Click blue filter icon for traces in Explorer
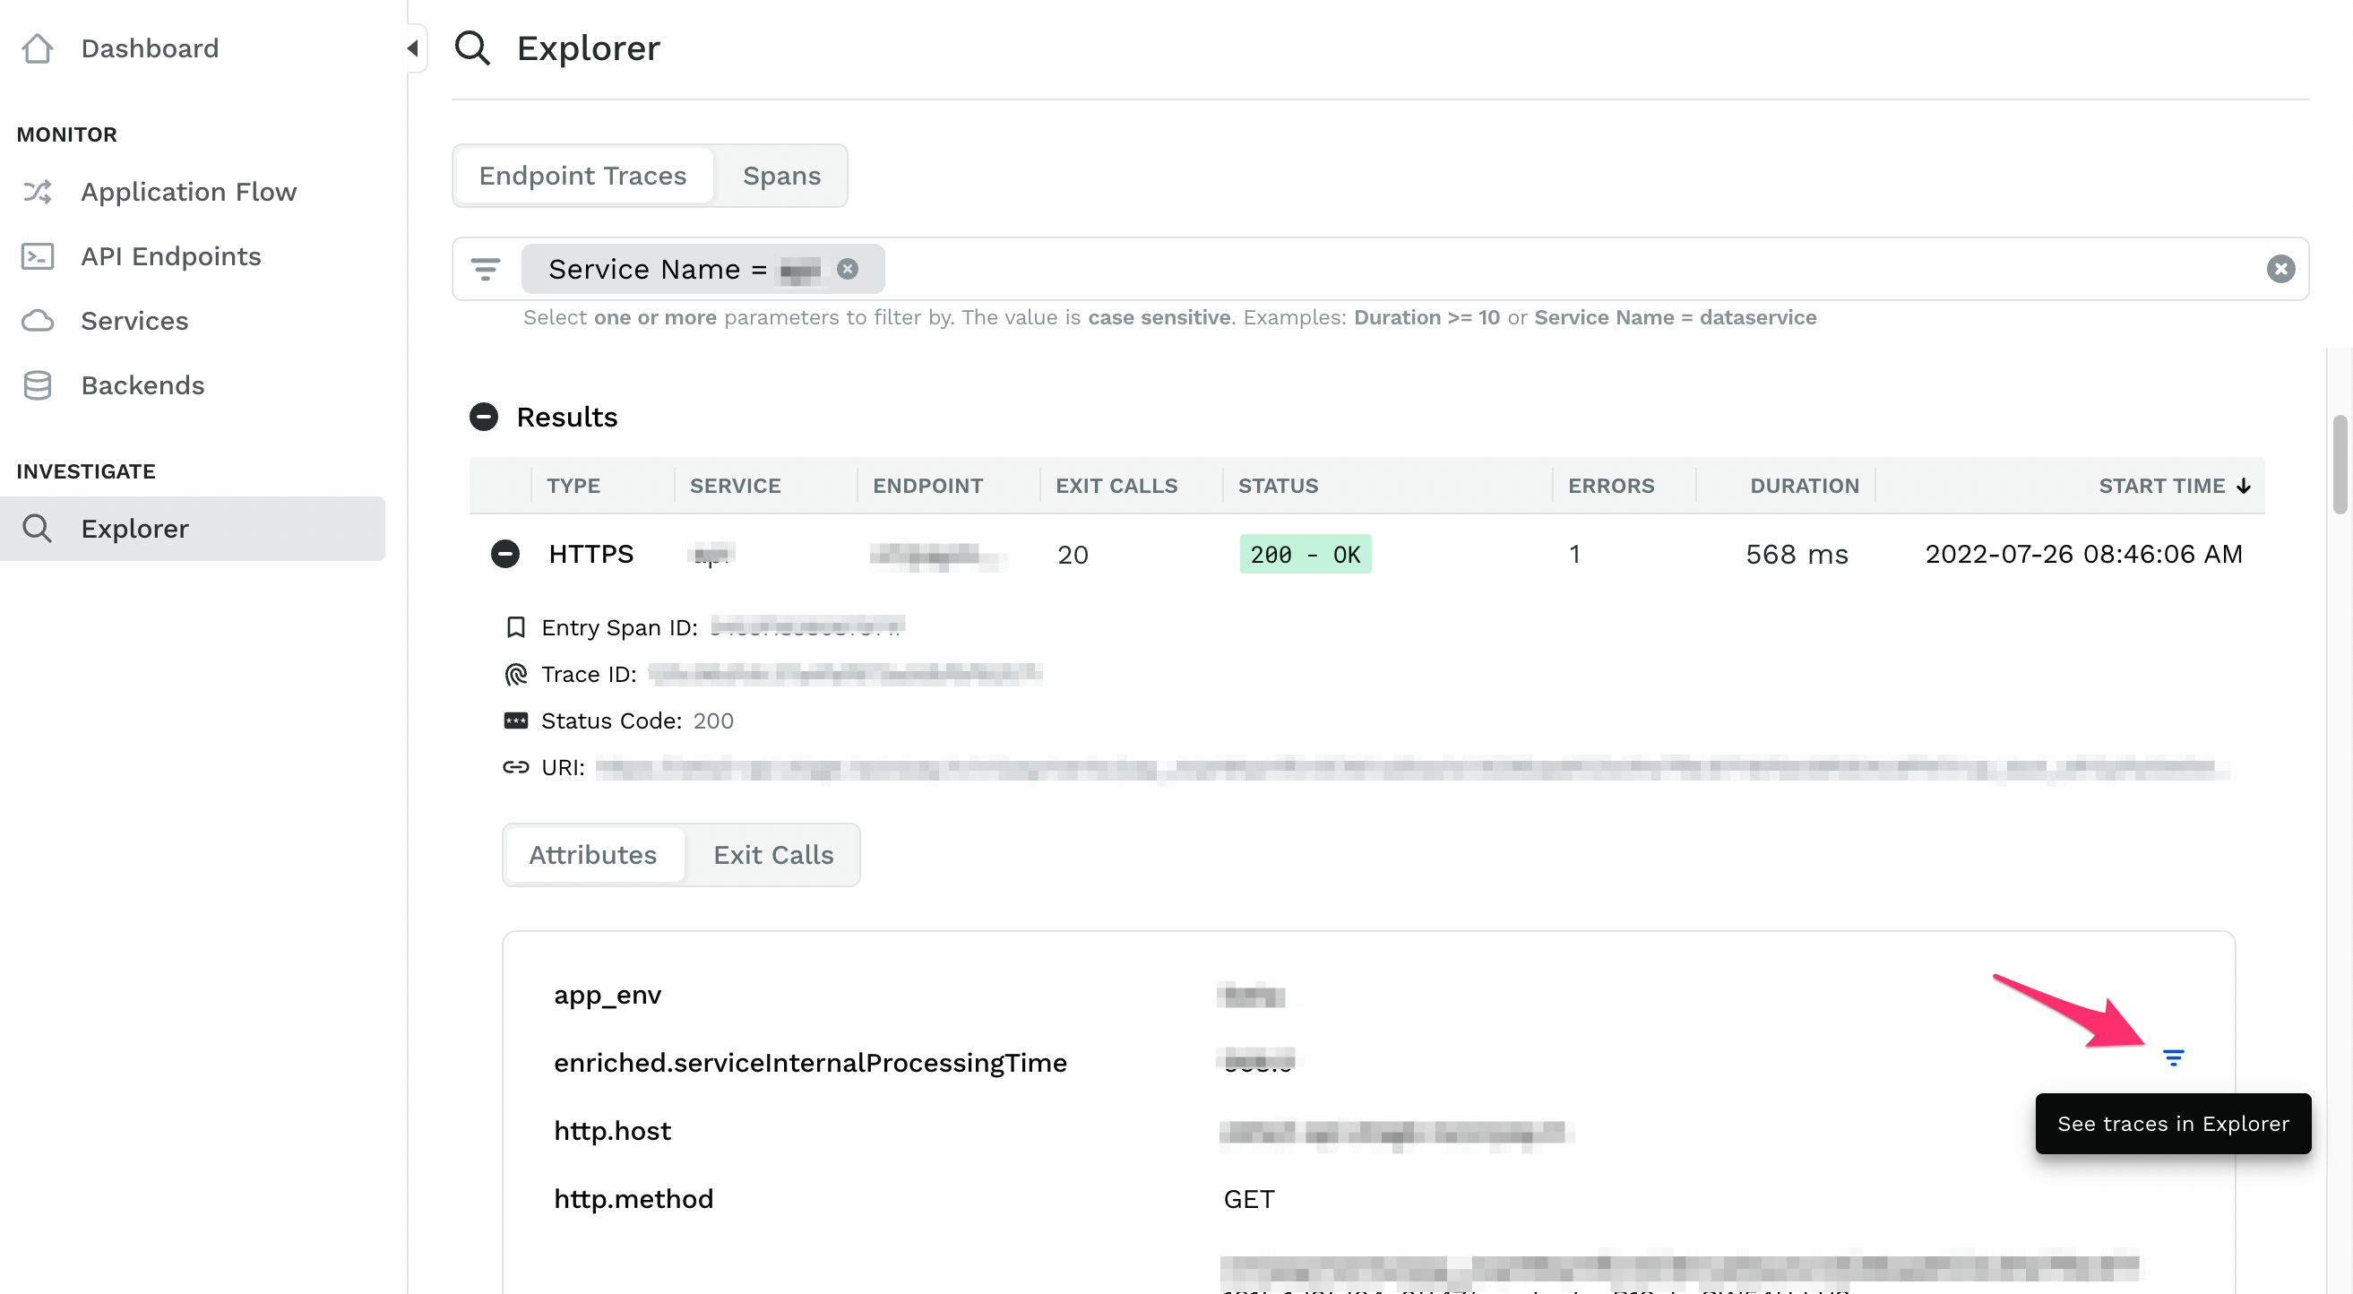 2173,1057
